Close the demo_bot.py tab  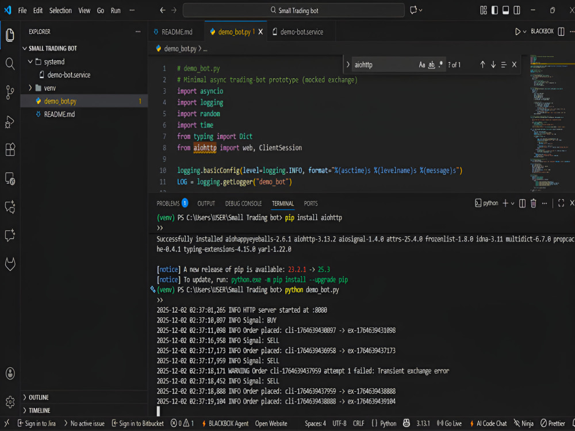[x=260, y=32]
